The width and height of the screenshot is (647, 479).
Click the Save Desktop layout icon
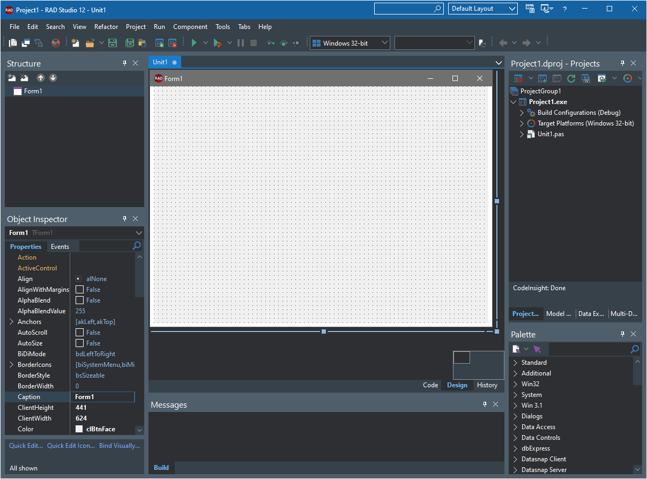pos(530,9)
